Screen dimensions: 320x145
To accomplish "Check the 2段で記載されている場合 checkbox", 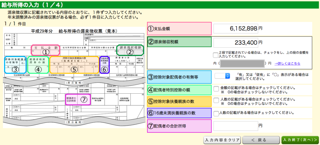I will tap(215, 55).
